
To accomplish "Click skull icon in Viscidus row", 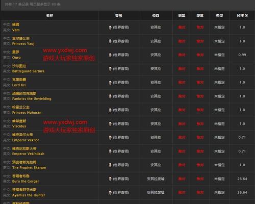I will [x=110, y=124].
